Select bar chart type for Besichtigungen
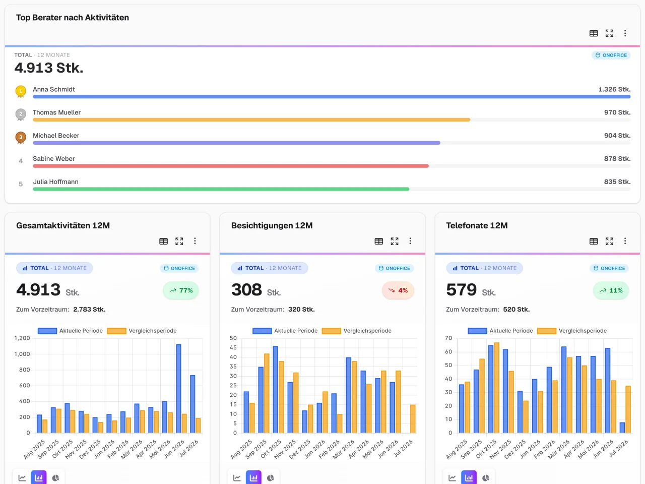The height and width of the screenshot is (484, 645). tap(253, 478)
